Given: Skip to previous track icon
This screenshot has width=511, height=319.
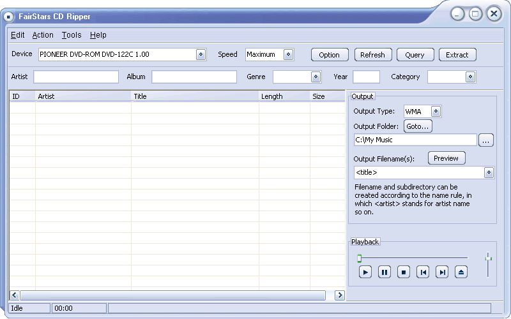Looking at the screenshot, I should [x=423, y=272].
